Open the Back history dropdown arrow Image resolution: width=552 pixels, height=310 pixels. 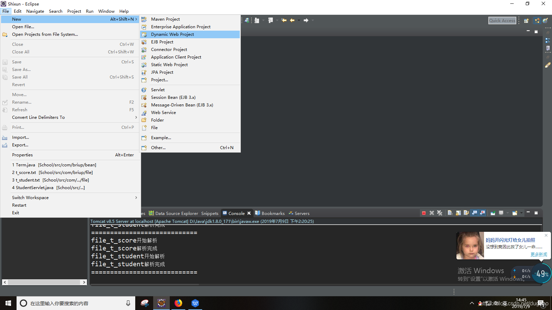pyautogui.click(x=299, y=20)
